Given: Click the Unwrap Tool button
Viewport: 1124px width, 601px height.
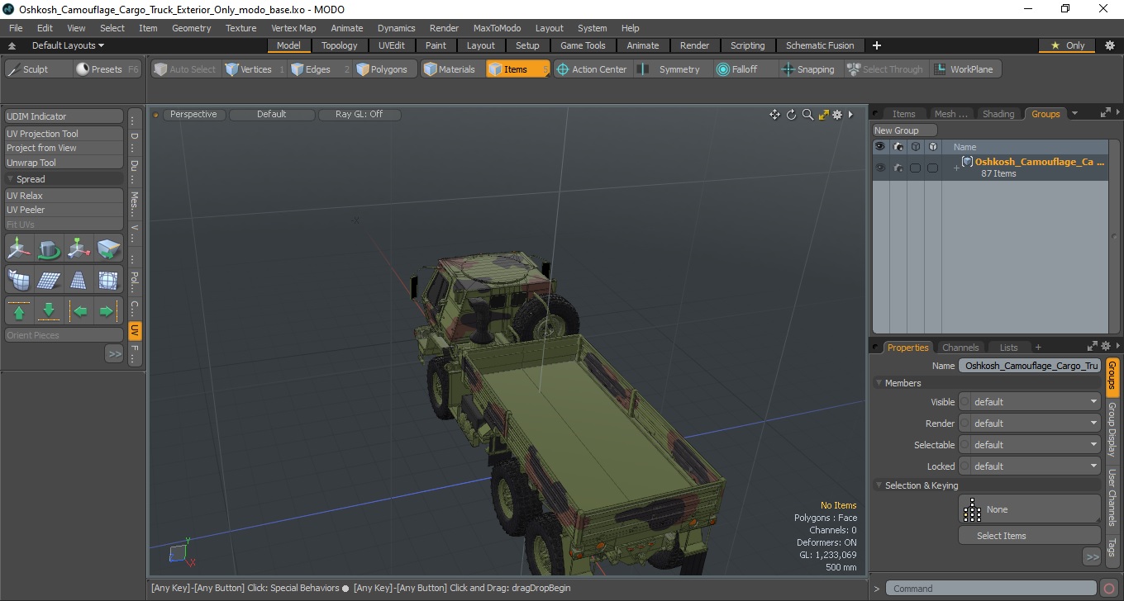Looking at the screenshot, I should pyautogui.click(x=64, y=163).
